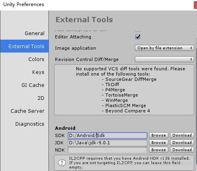Select External Tools in the sidebar
Image resolution: width=197 pixels, height=171 pixels.
24,46
